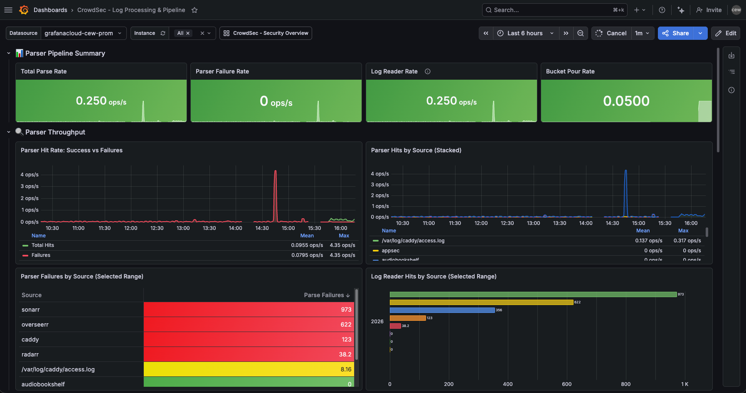Click the Edit button
Screen dimensions: 746x393
click(725, 33)
